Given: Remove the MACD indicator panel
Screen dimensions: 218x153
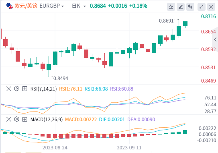Looking at the screenshot, I should point(9,119).
